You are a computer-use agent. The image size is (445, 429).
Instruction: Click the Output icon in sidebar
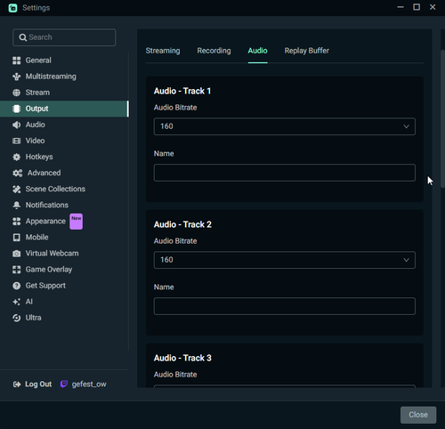tap(17, 109)
